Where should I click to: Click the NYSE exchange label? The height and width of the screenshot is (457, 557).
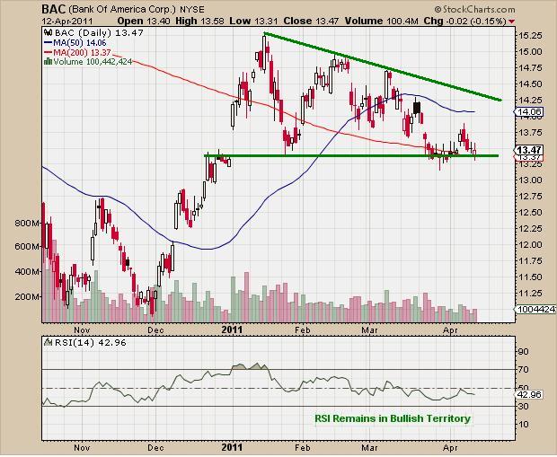[192, 10]
